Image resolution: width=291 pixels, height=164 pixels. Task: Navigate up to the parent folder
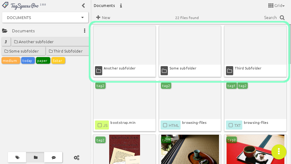coord(6,42)
